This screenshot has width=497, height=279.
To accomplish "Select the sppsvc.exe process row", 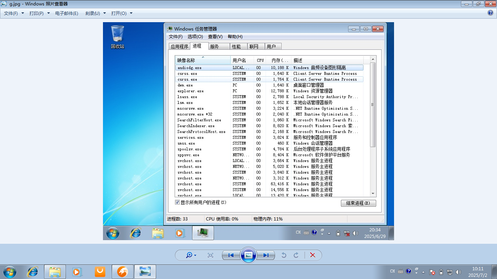I will point(269,155).
